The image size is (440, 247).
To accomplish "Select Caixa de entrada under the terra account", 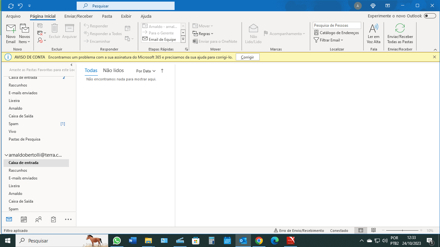I will click(x=36, y=163).
